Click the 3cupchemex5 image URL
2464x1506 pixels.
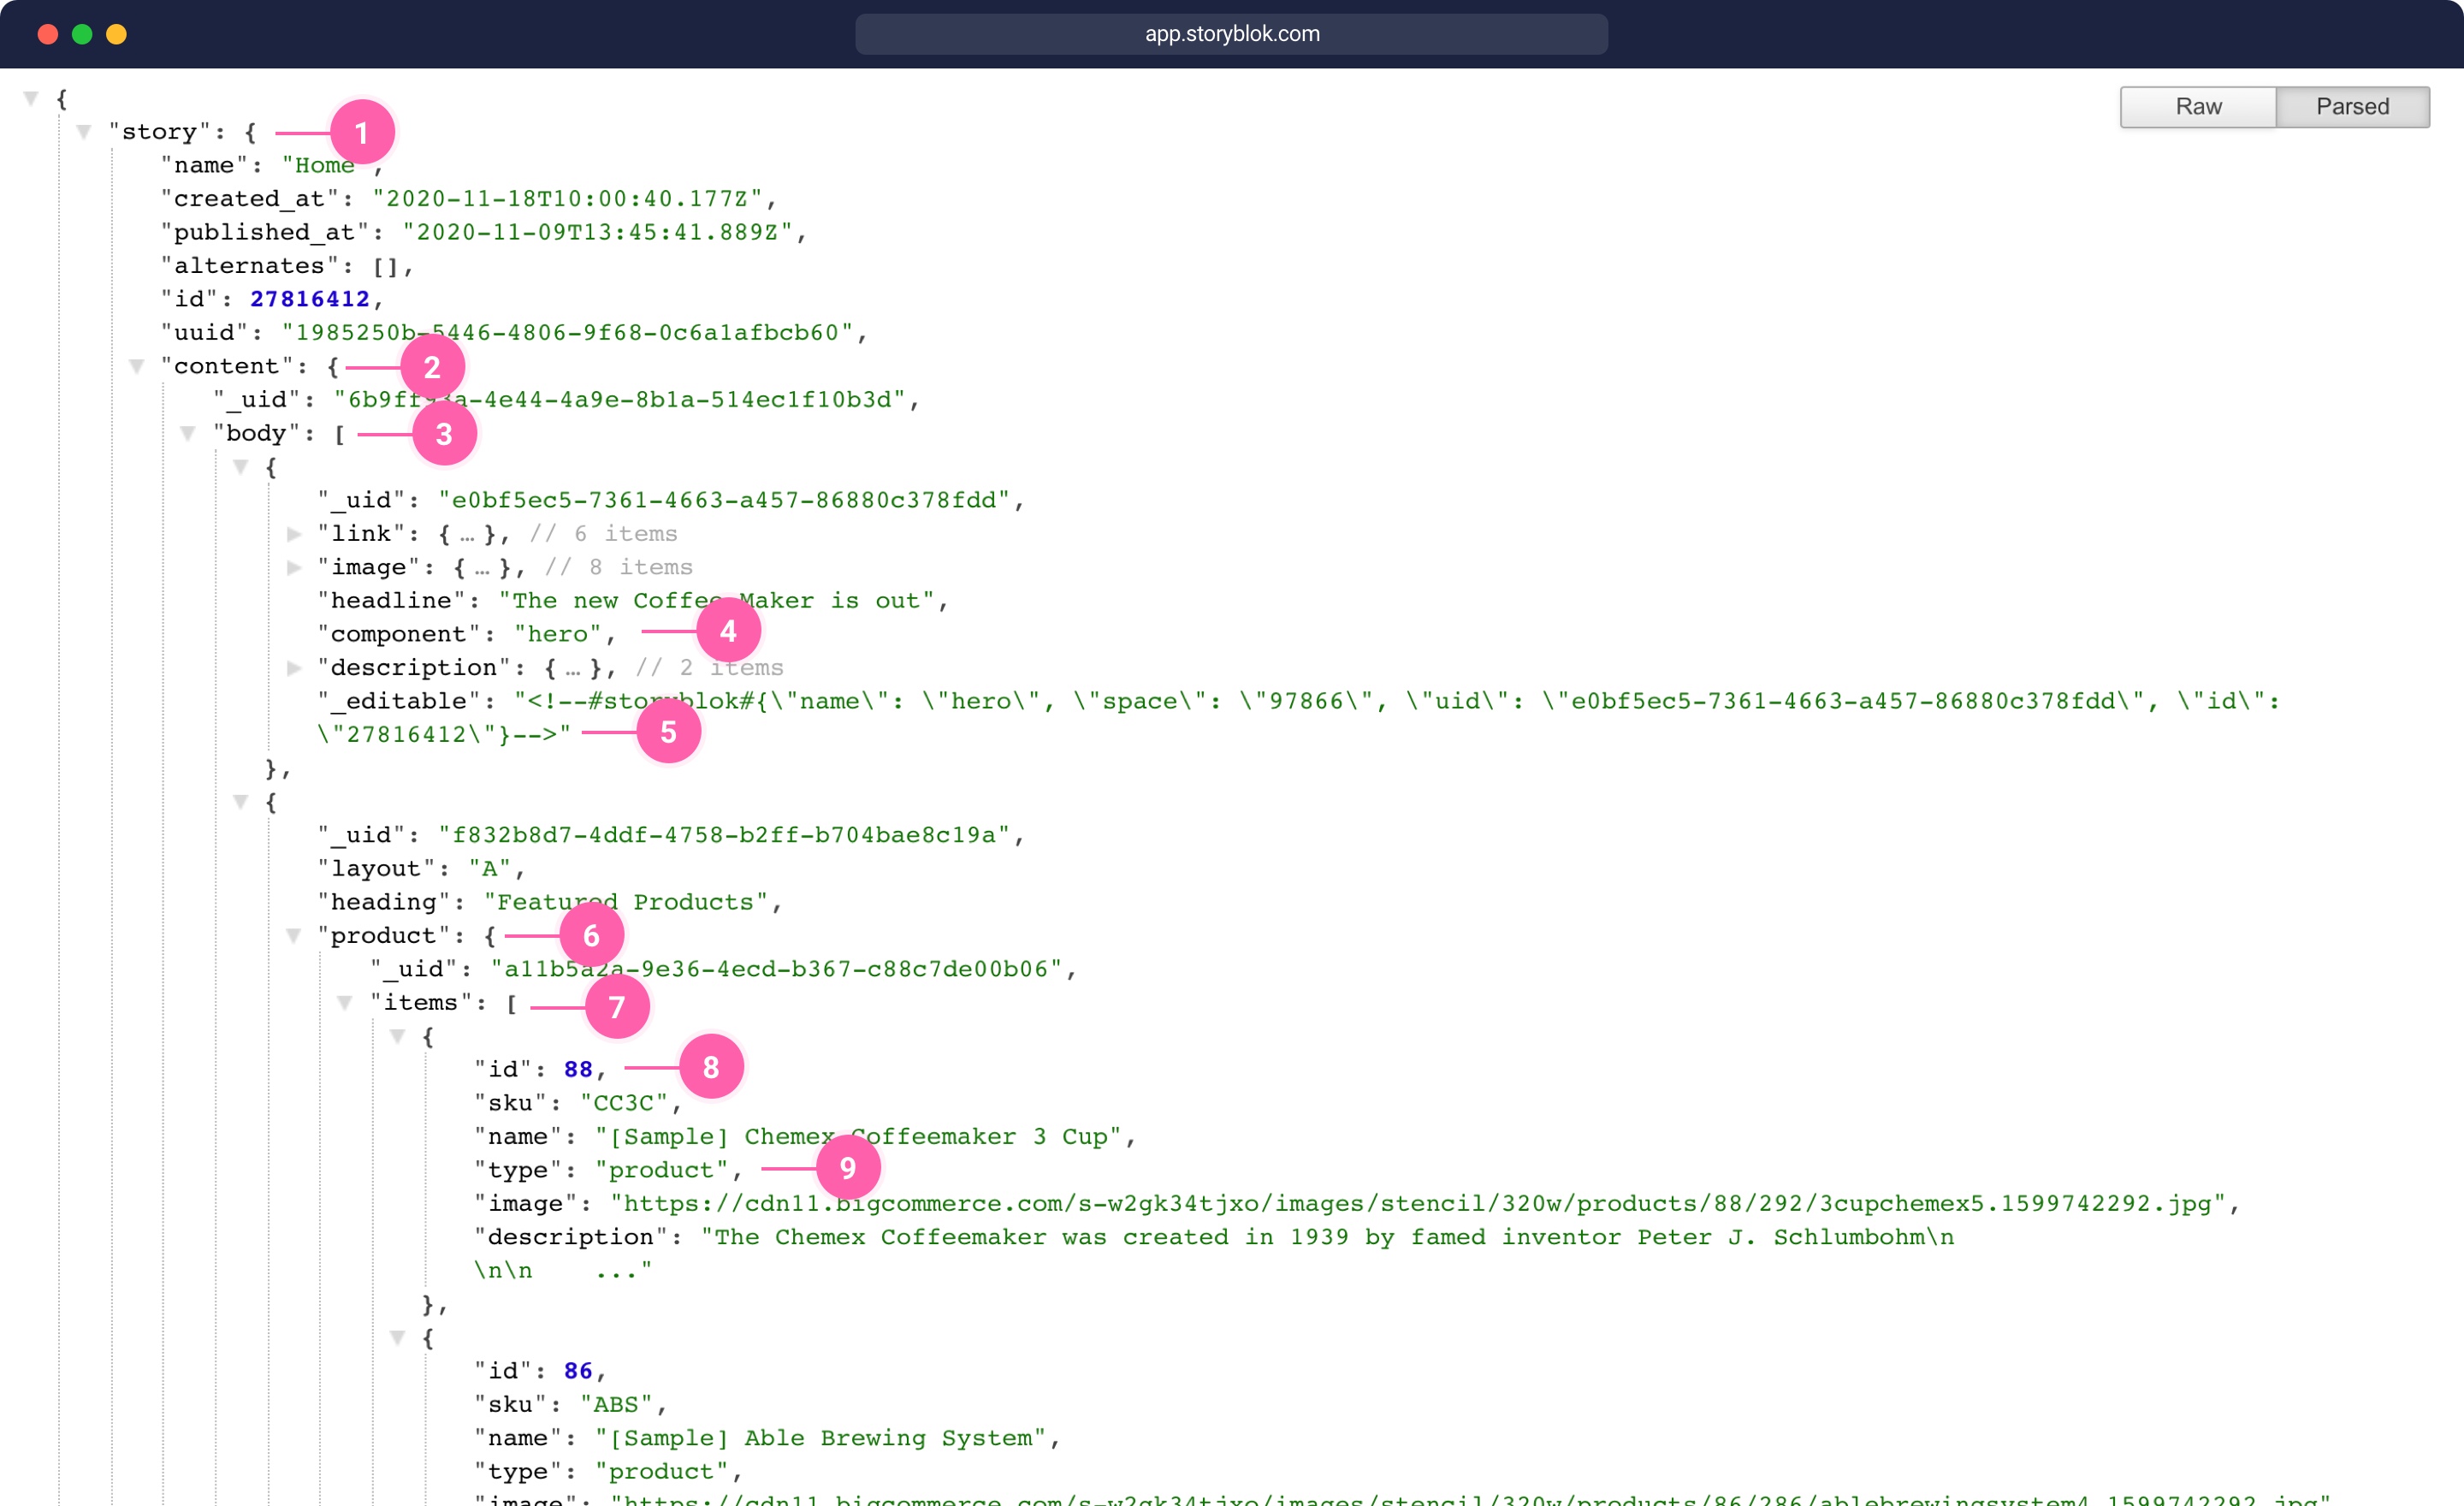tap(1418, 1204)
